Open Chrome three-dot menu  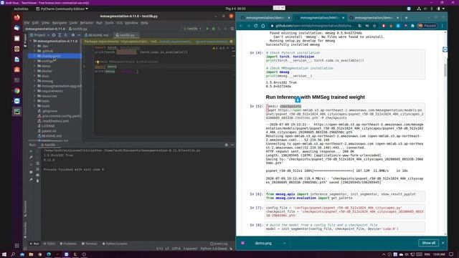click(443, 26)
